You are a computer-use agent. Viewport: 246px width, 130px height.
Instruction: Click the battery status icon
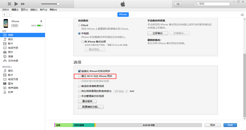pyautogui.click(x=40, y=26)
